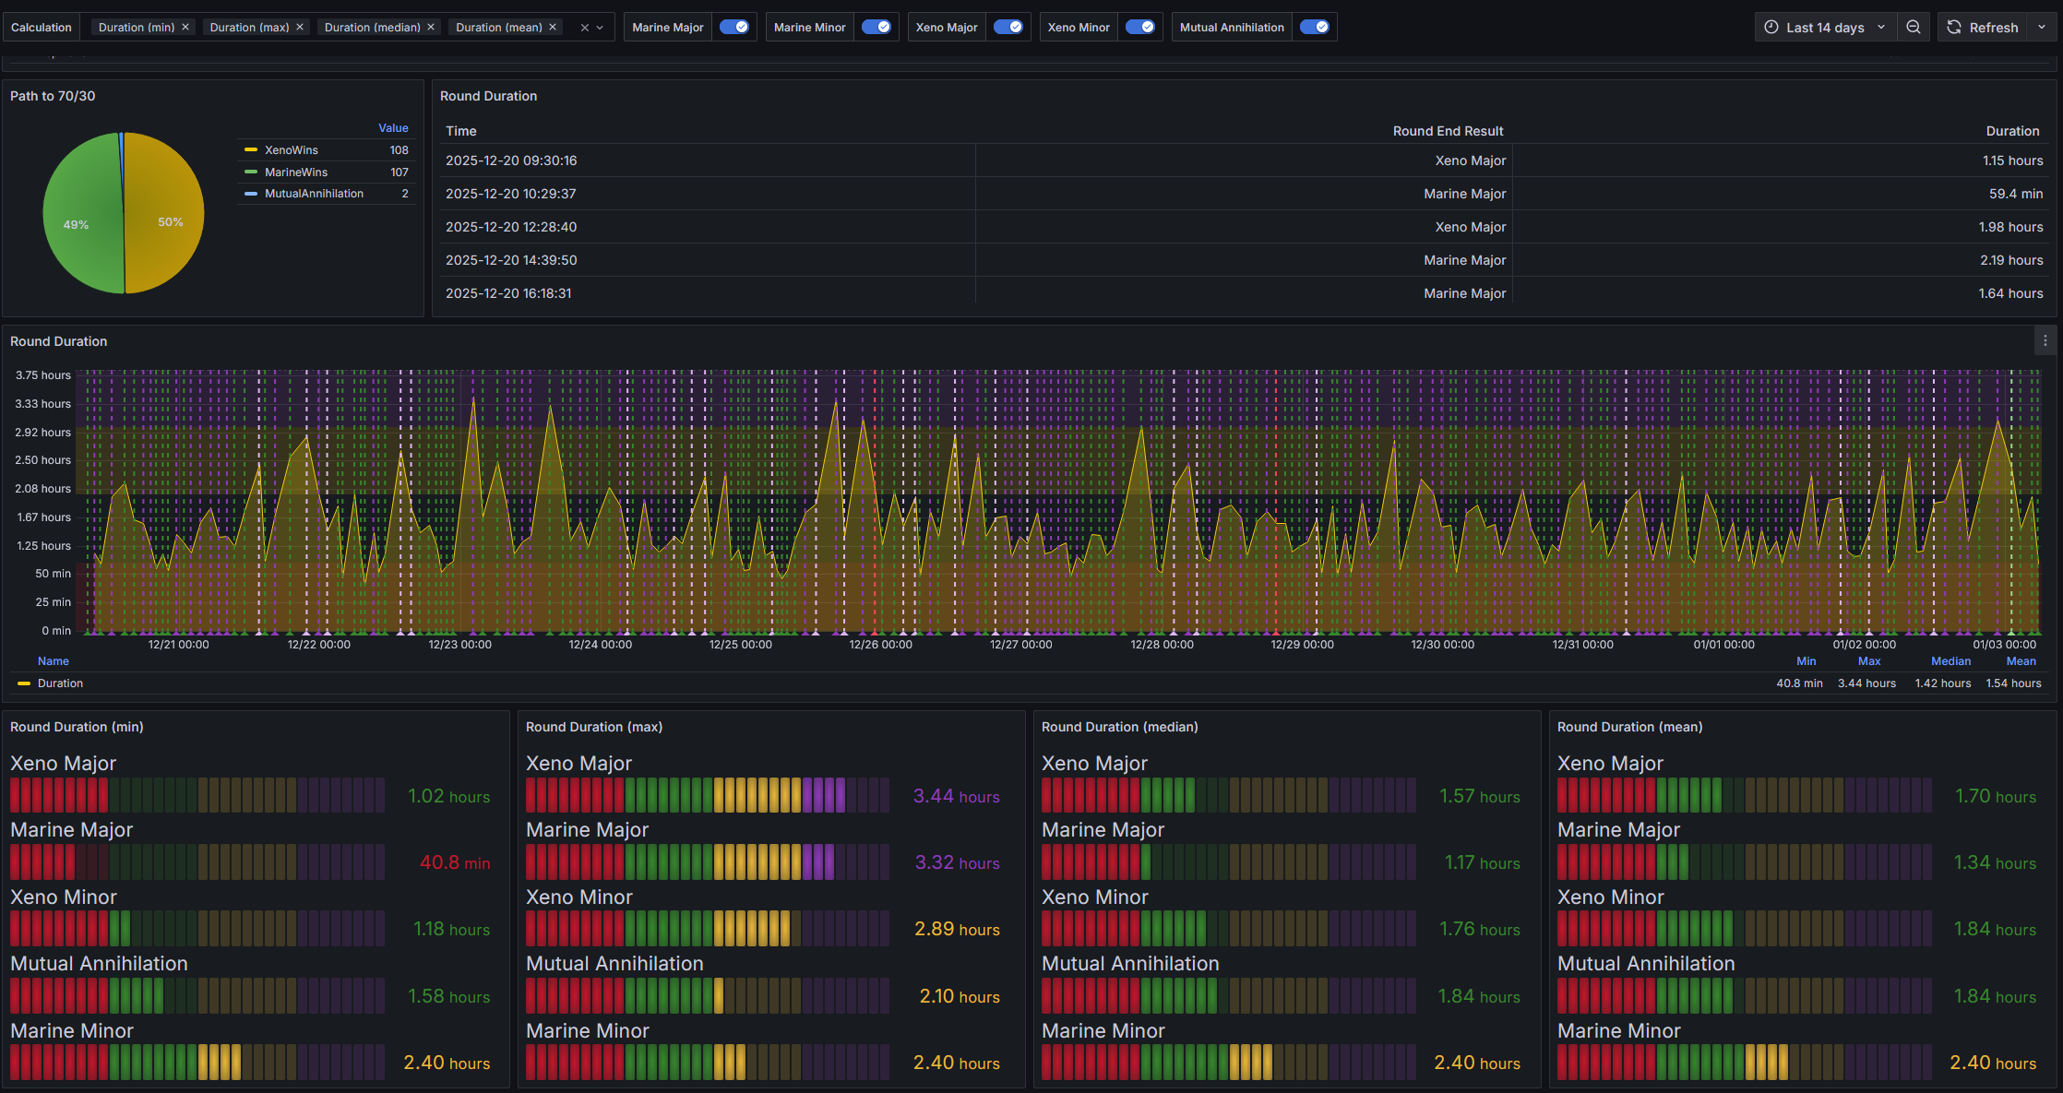
Task: Sort table by Duration column header
Action: (2012, 131)
